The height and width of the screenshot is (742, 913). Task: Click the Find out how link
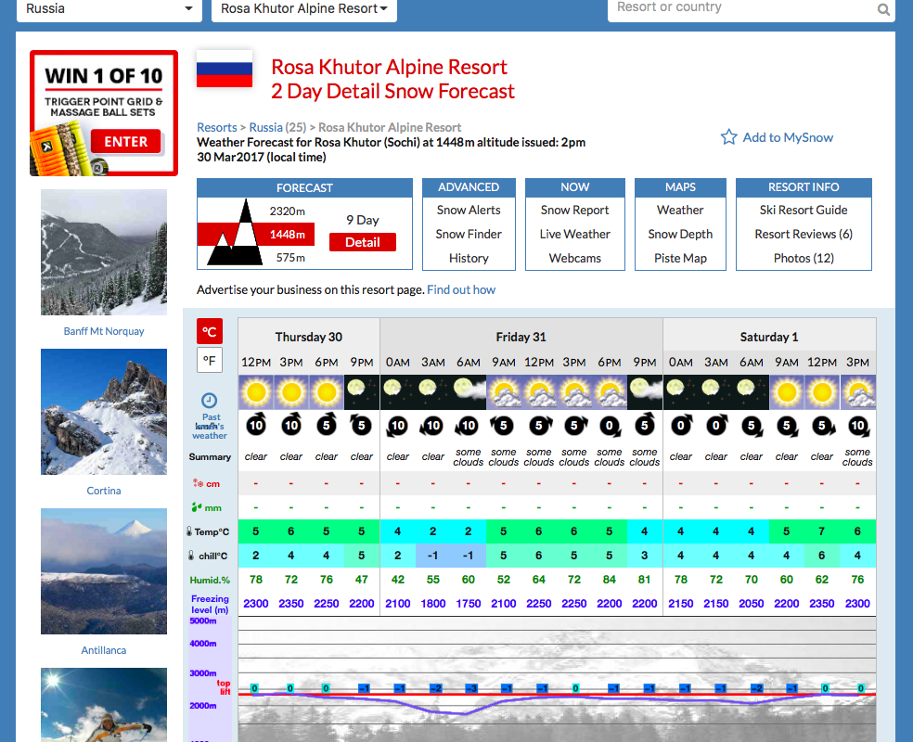point(461,289)
